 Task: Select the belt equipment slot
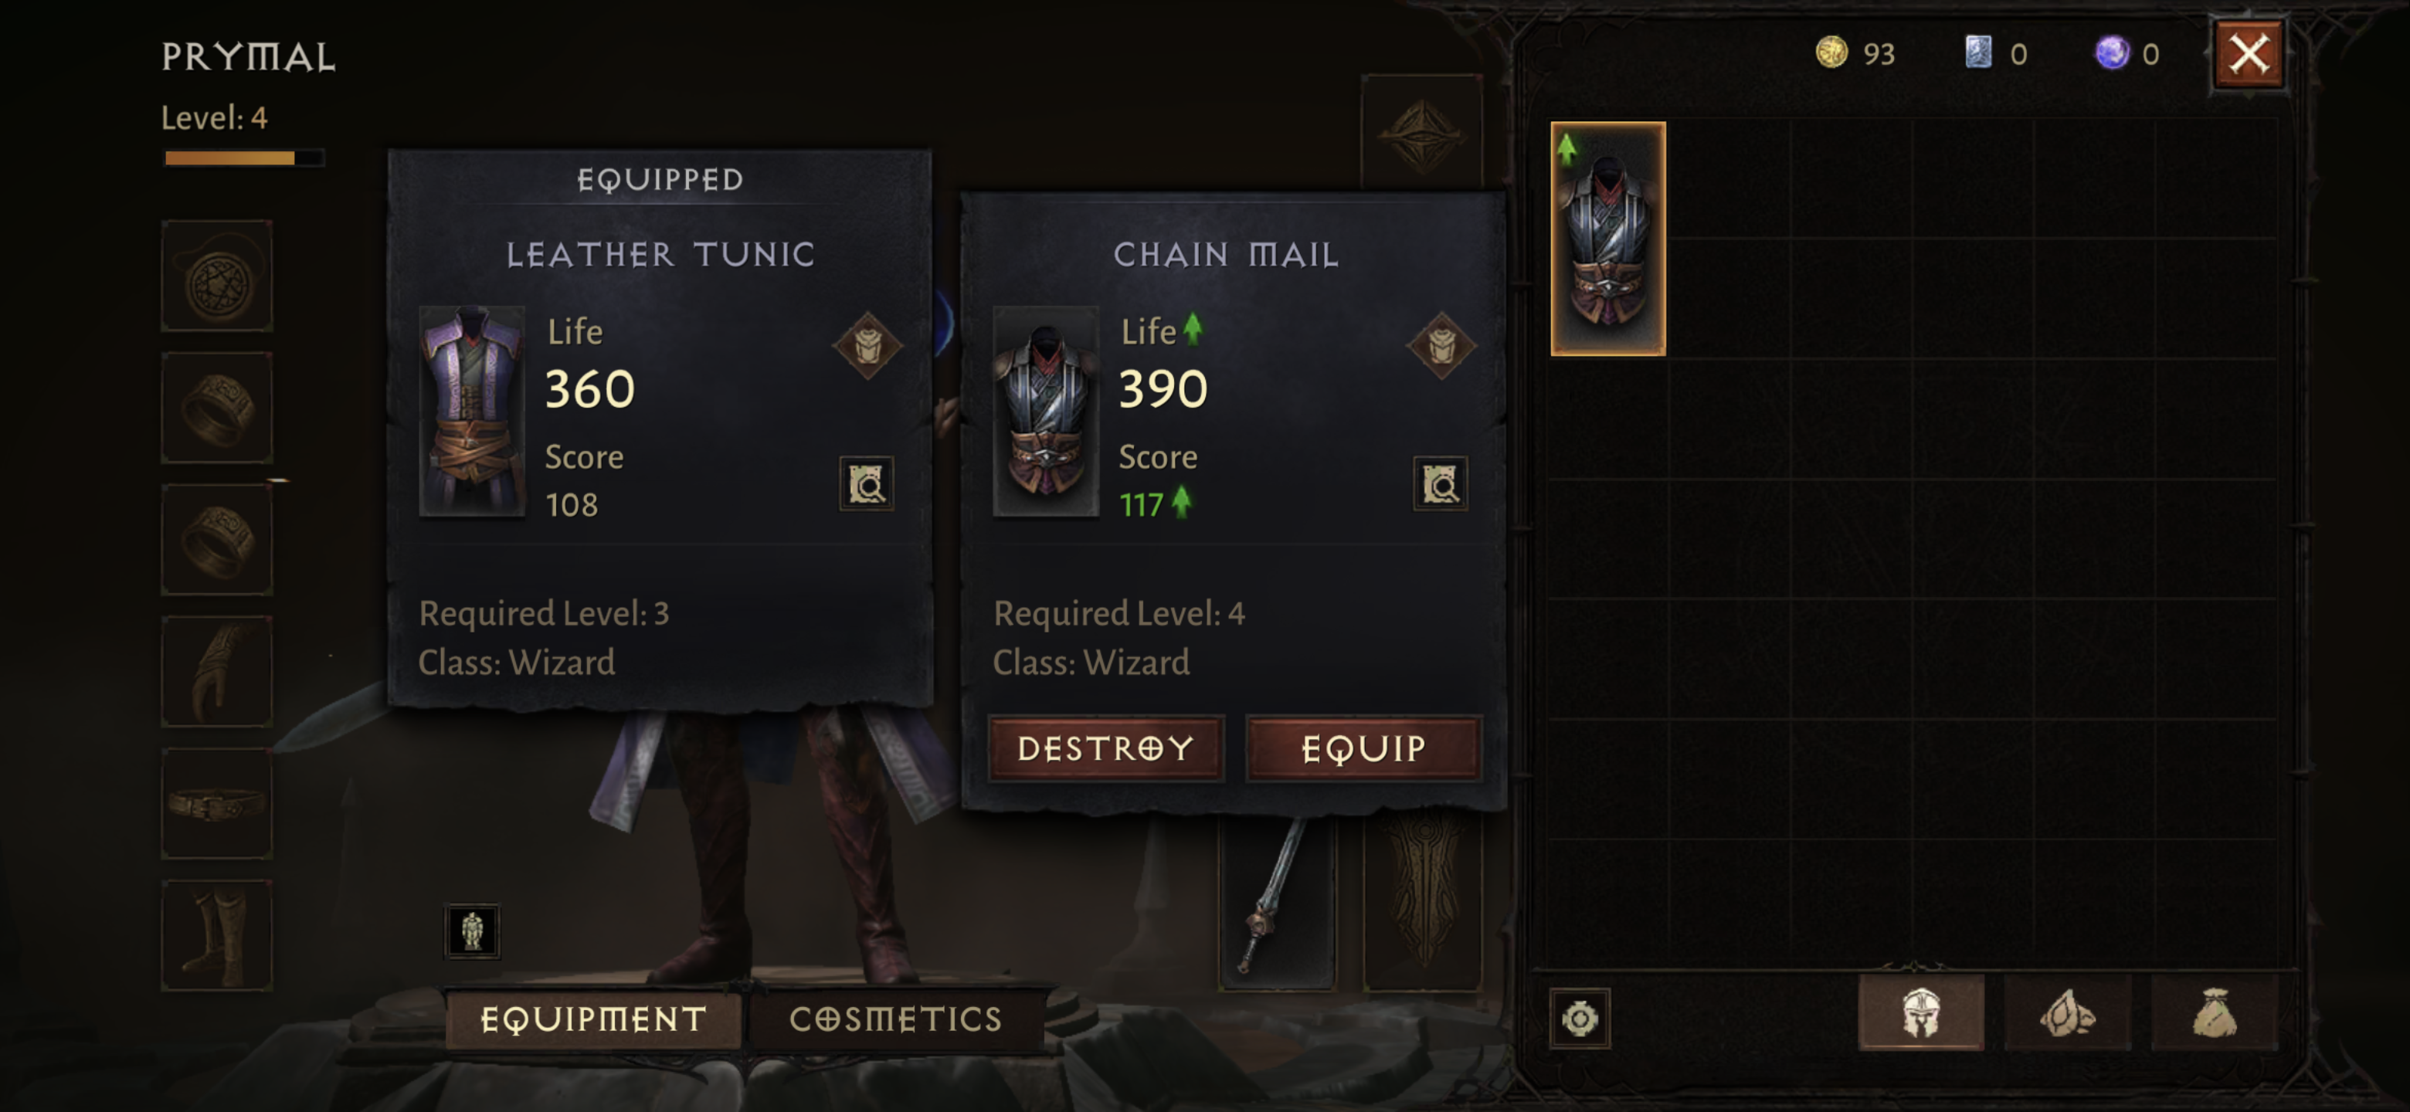click(x=217, y=803)
